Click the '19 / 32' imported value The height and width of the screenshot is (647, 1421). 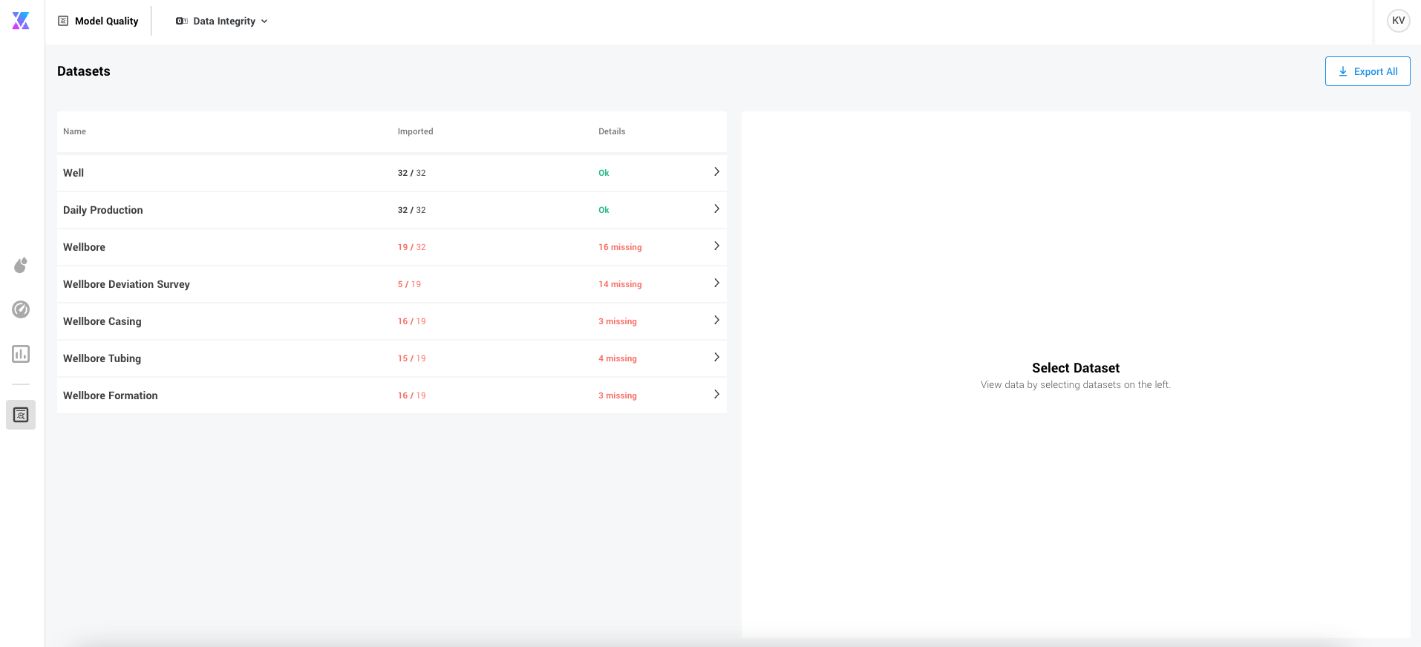[x=412, y=247]
